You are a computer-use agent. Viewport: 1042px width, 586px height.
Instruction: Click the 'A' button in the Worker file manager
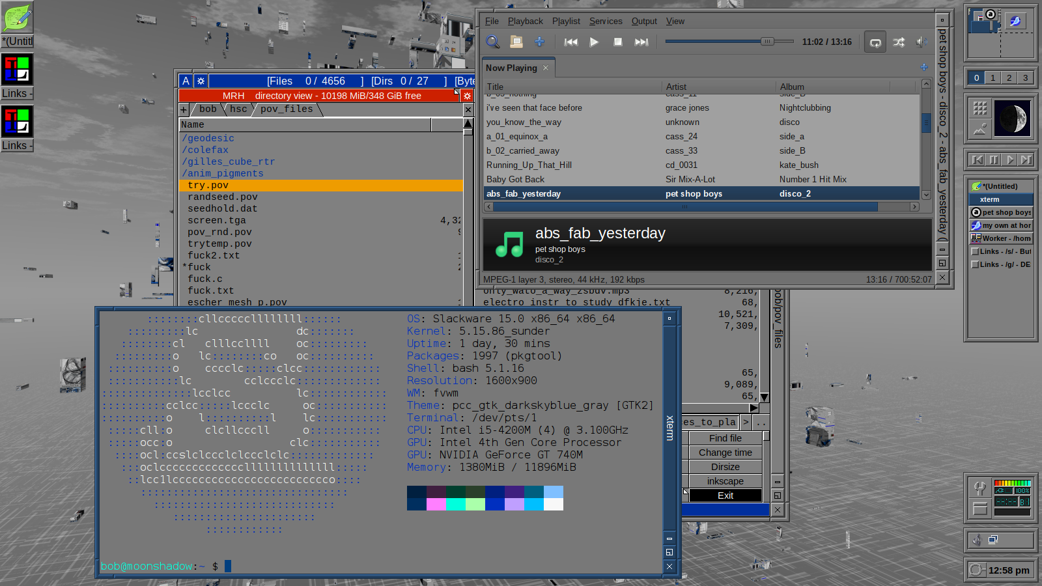[x=186, y=81]
